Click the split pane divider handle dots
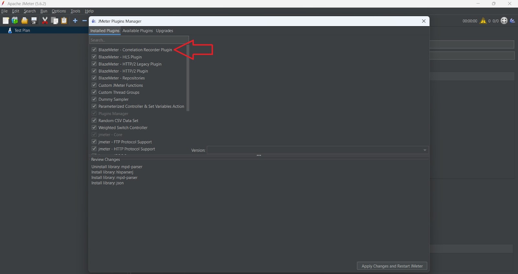 (x=259, y=155)
